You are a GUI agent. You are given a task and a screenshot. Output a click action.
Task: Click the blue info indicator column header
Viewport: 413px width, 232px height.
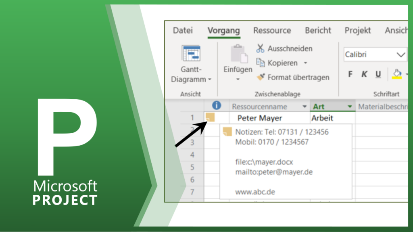(x=217, y=105)
